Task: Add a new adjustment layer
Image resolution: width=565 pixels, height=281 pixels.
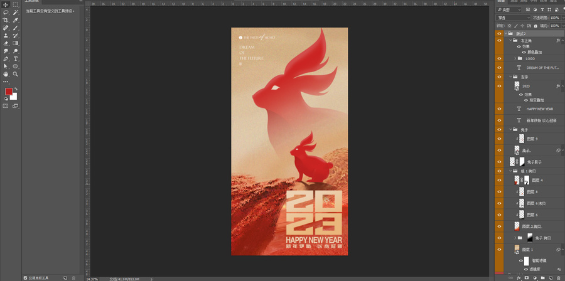Action: 535,278
